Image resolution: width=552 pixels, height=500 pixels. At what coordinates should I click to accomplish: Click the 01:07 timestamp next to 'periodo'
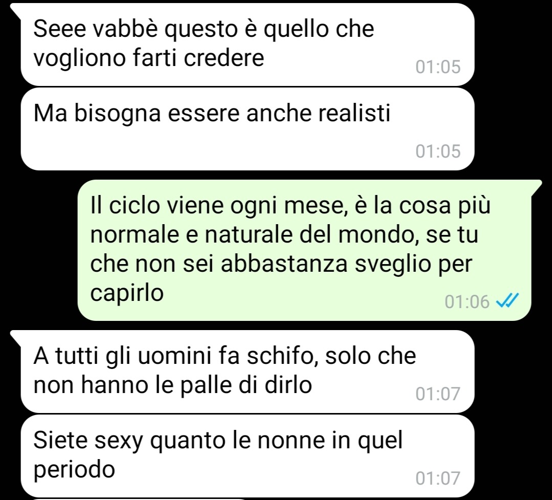[x=438, y=478]
